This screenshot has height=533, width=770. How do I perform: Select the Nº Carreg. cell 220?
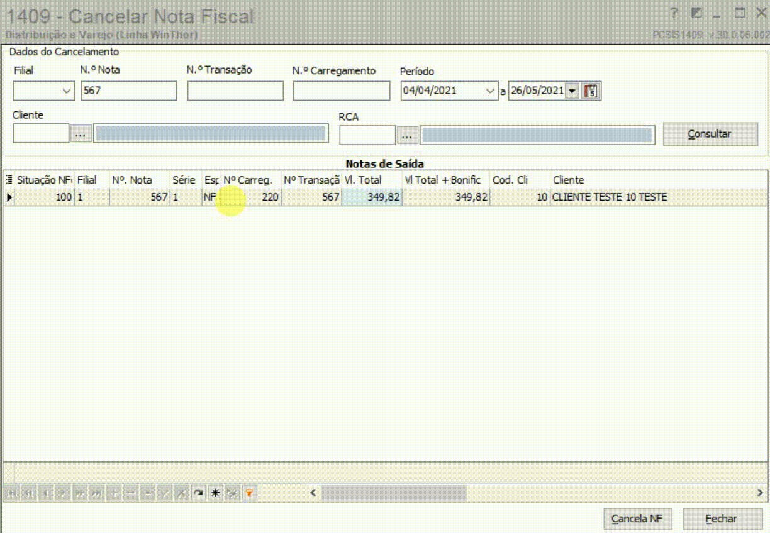click(x=251, y=197)
